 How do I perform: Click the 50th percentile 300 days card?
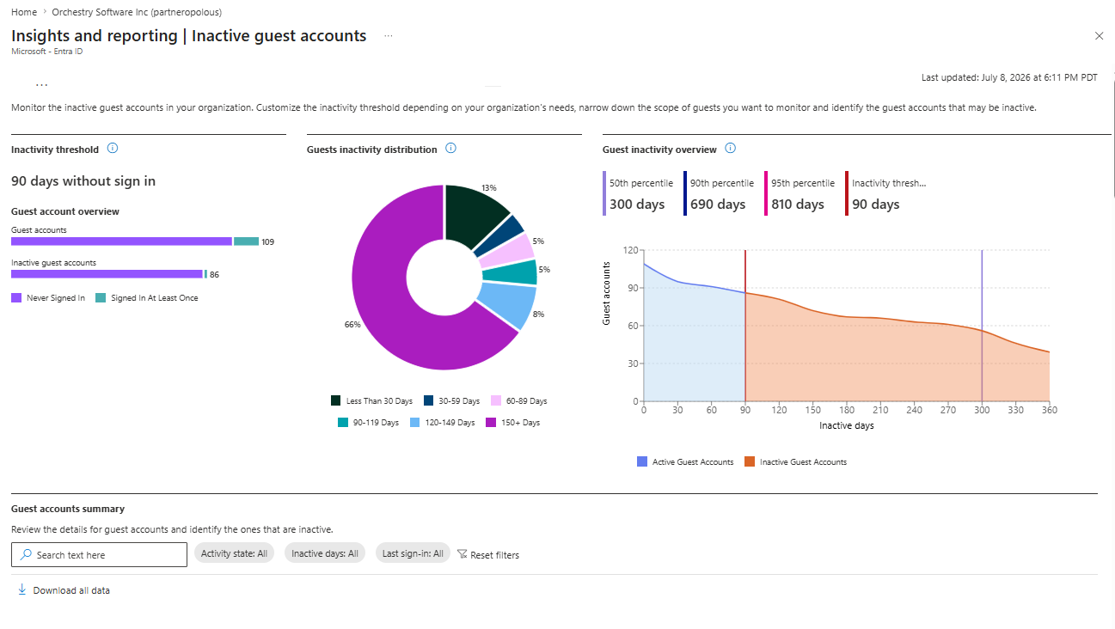pos(637,194)
